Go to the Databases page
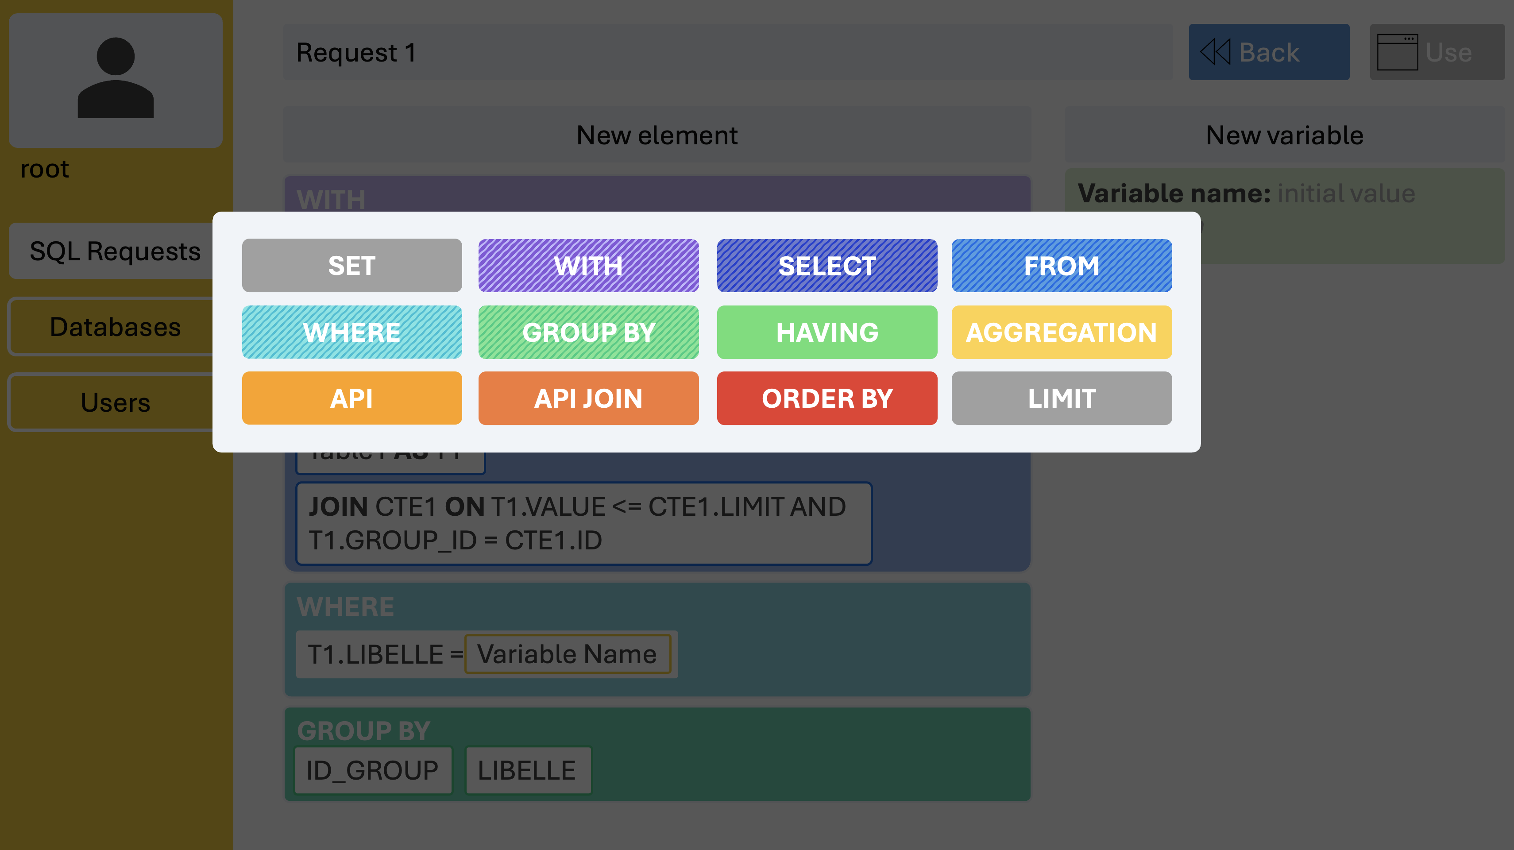 tap(115, 327)
